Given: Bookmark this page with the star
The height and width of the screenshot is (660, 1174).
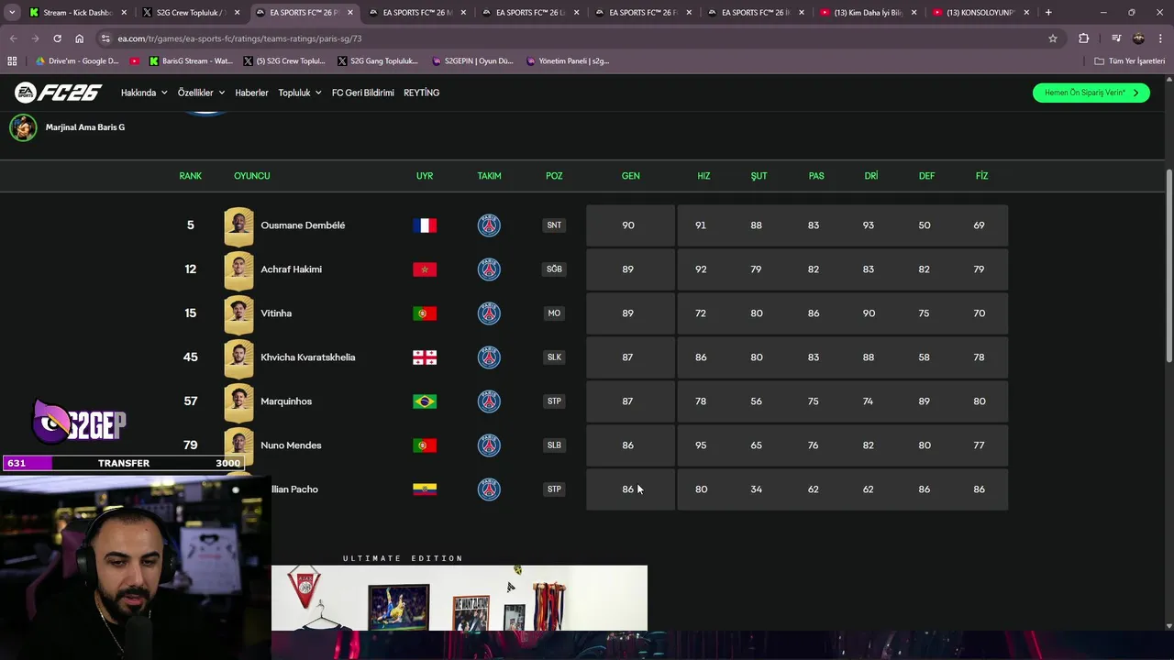Looking at the screenshot, I should (1053, 38).
